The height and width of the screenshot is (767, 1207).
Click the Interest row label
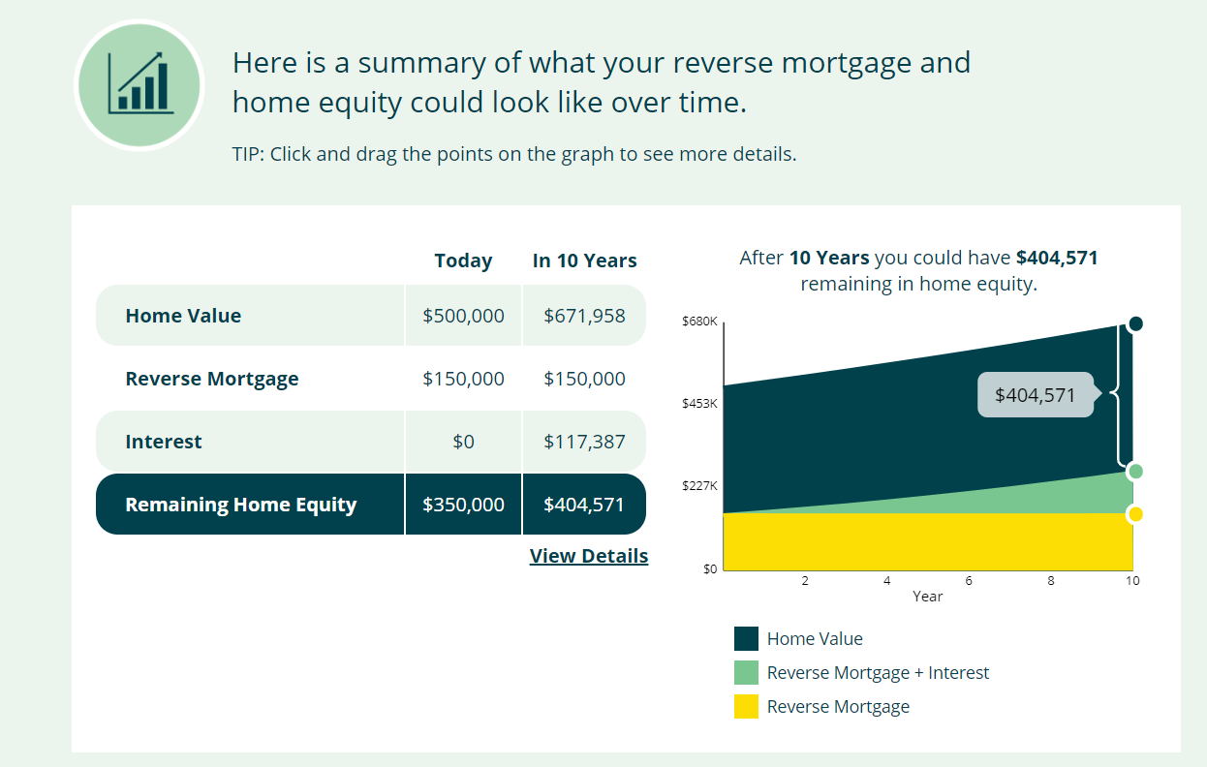point(164,442)
